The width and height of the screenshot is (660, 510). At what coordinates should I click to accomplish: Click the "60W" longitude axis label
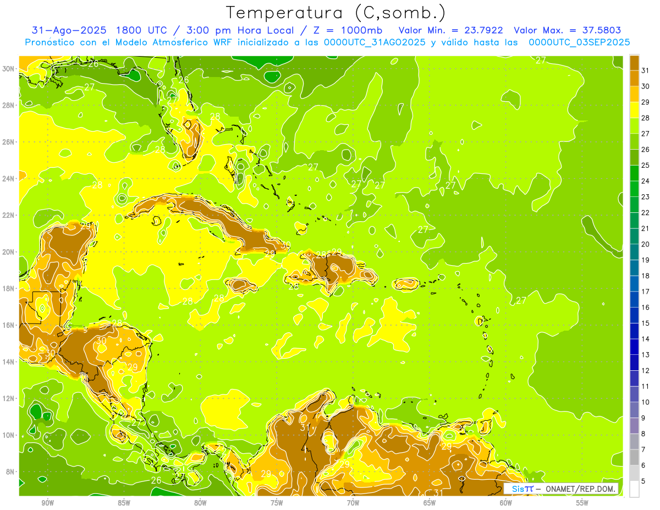coord(506,503)
